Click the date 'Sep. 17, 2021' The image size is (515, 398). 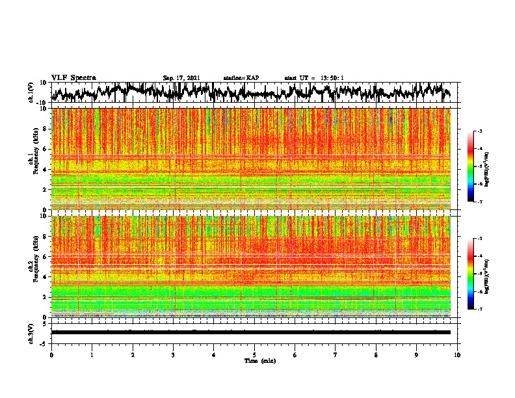181,78
